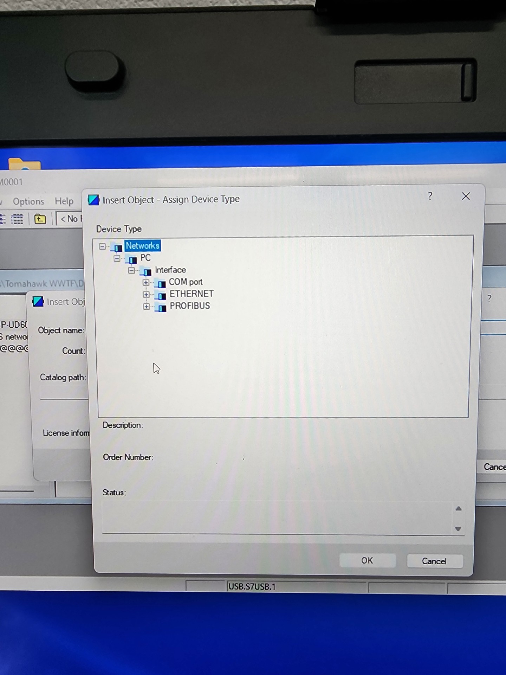506x675 pixels.
Task: Close the Insert Object dialog
Action: click(466, 196)
